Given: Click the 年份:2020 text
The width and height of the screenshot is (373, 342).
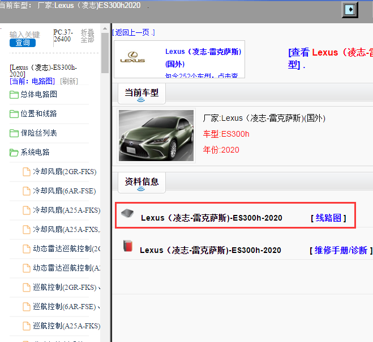Looking at the screenshot, I should point(221,150).
